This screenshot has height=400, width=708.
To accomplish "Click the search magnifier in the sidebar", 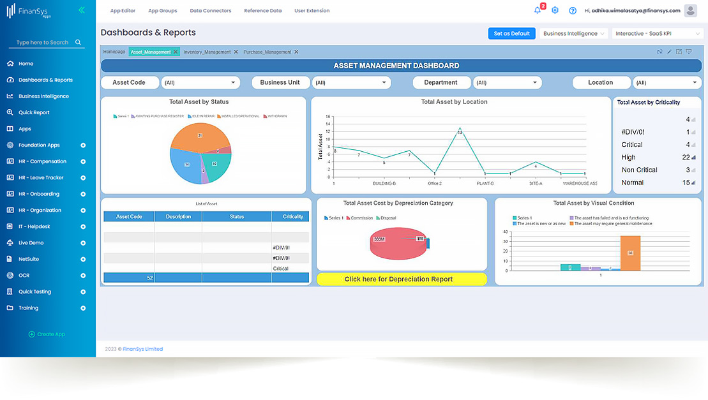I will pyautogui.click(x=79, y=42).
